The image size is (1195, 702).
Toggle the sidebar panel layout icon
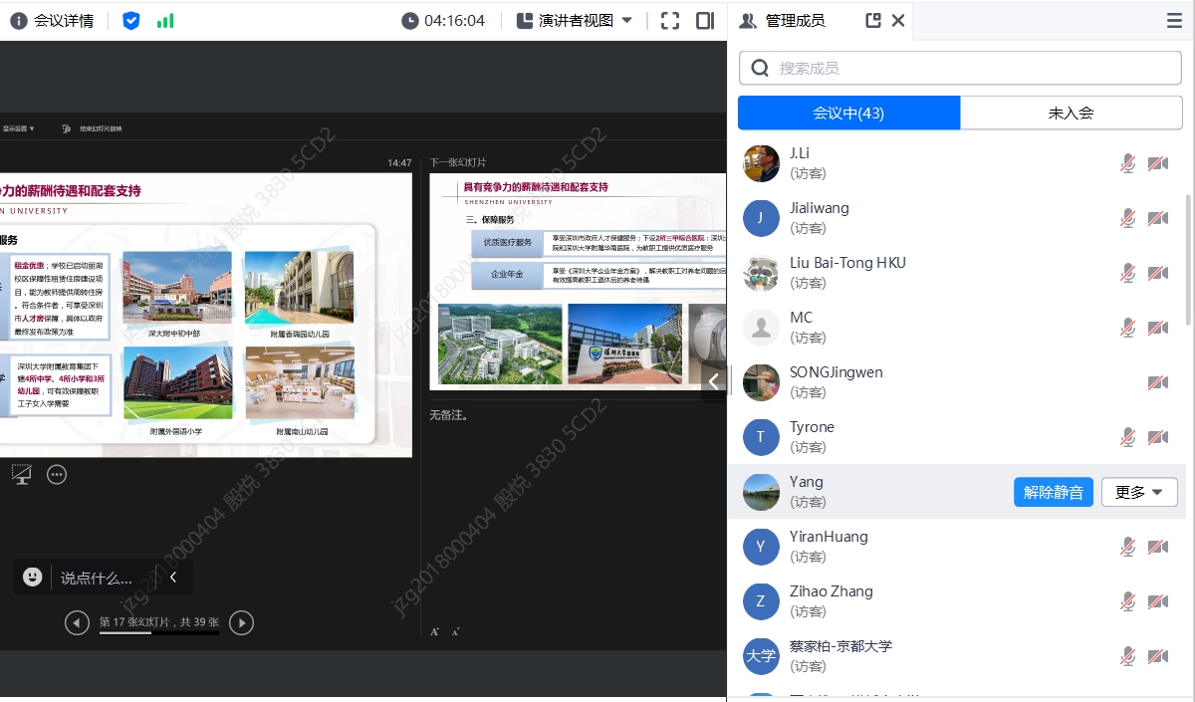click(x=705, y=20)
